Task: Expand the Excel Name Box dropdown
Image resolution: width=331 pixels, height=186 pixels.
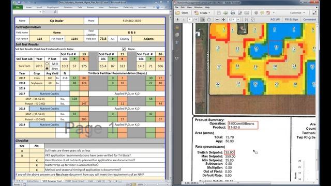Action: (40, 12)
